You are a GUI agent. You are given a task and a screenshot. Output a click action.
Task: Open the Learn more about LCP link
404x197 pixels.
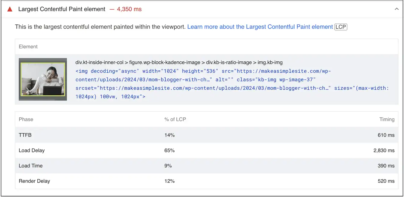(x=260, y=27)
